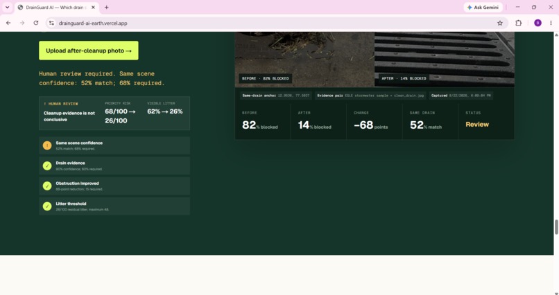Open the tab search dropdown arrow
Image resolution: width=559 pixels, height=295 pixels.
point(7,7)
